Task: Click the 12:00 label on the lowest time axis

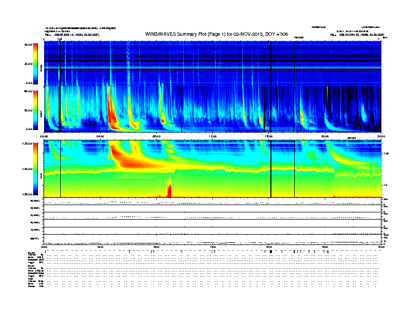Action: click(x=213, y=247)
